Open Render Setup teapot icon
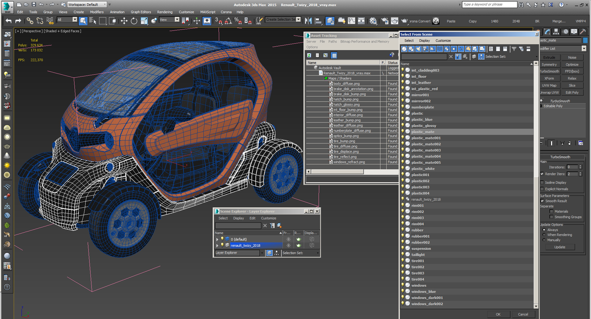 point(385,21)
